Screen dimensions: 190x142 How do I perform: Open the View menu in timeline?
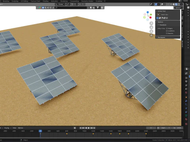14,128
